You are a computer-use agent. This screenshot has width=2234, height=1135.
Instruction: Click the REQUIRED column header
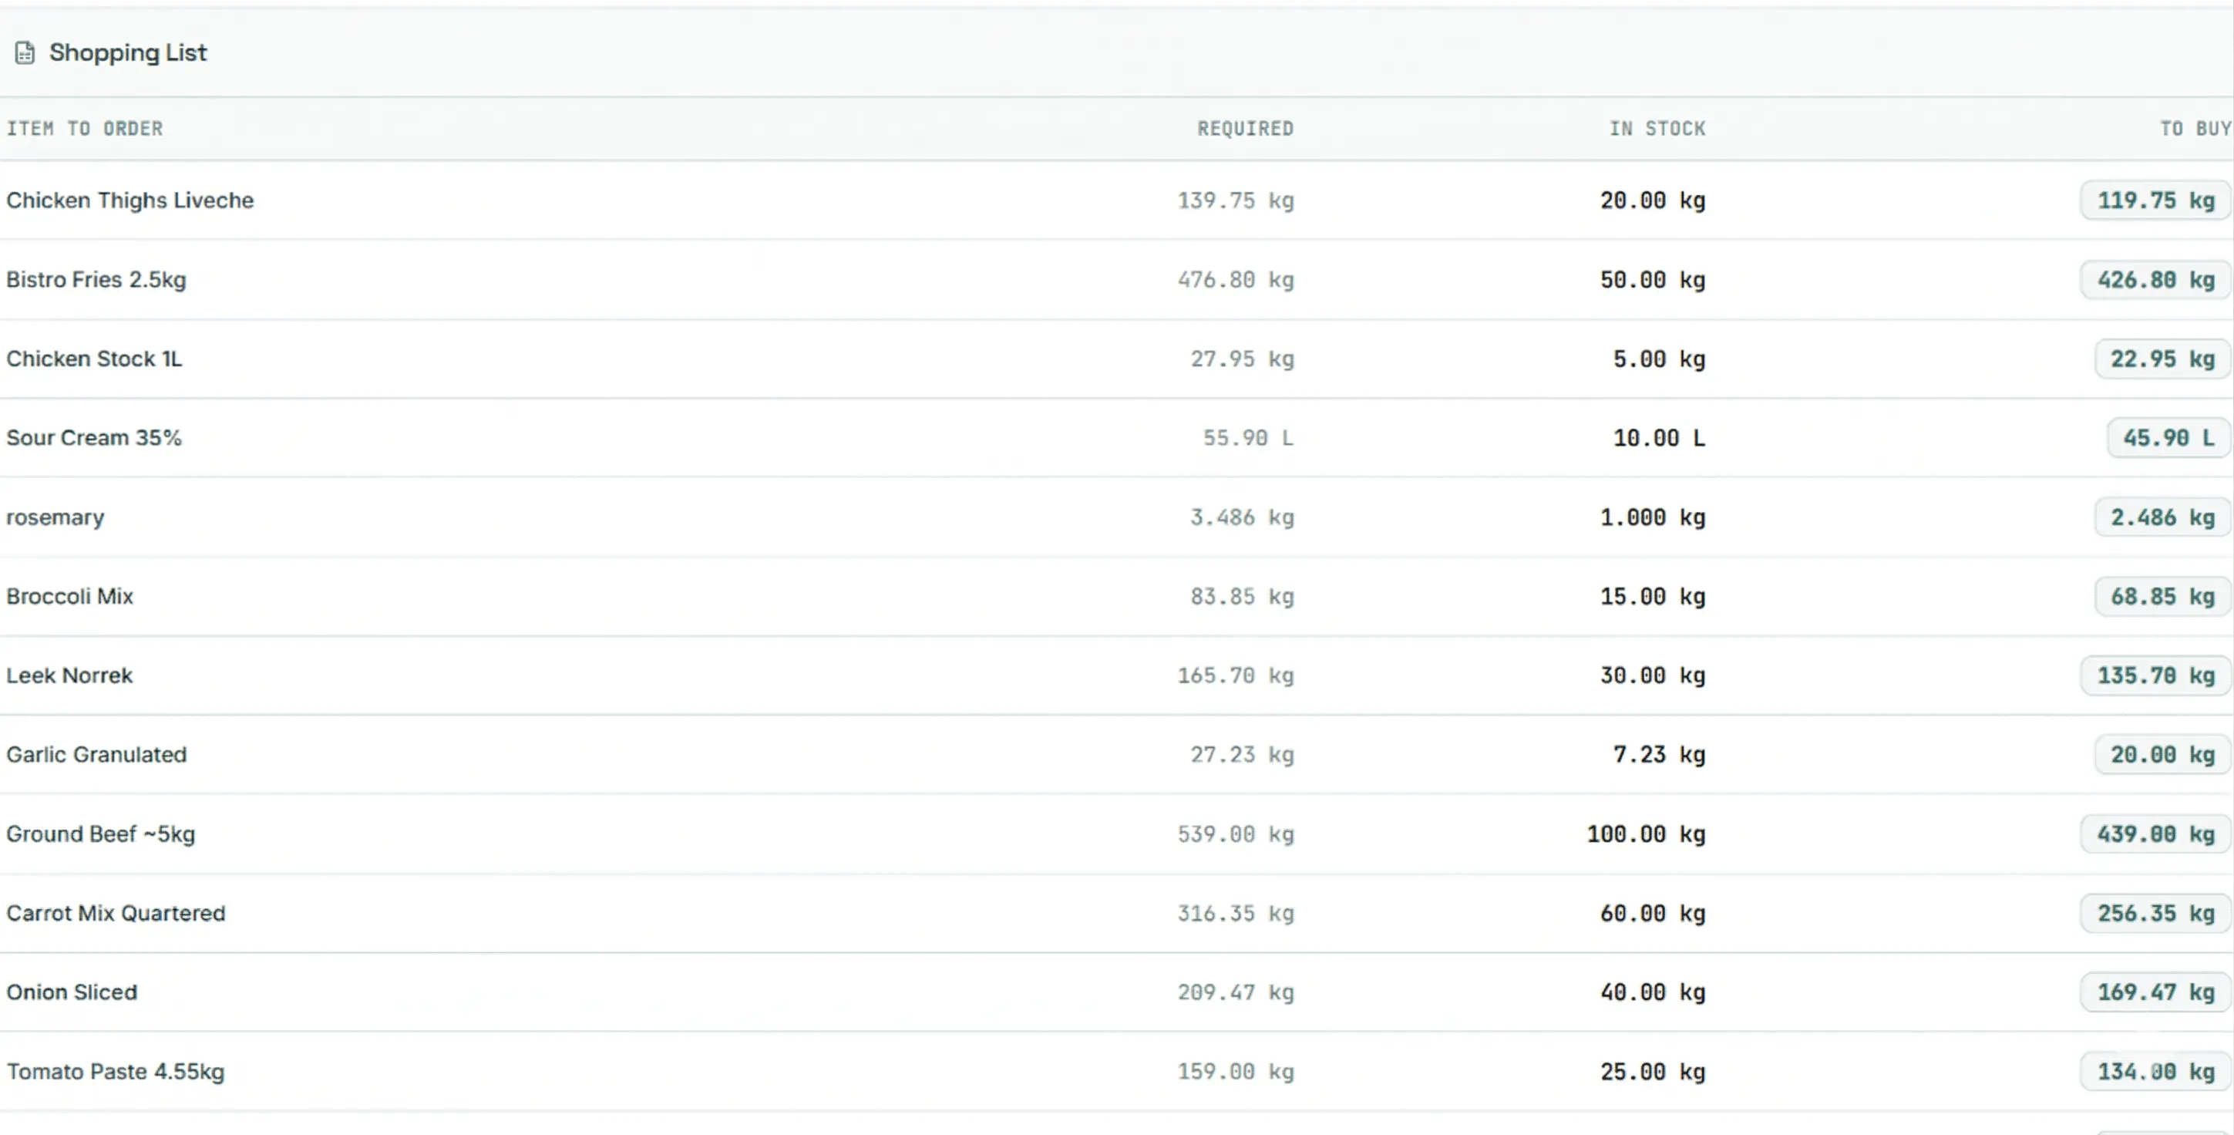1244,129
